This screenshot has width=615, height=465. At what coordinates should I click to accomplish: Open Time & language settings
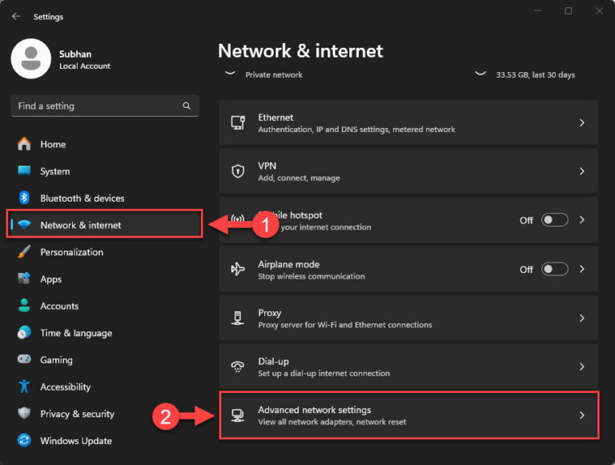[x=105, y=333]
